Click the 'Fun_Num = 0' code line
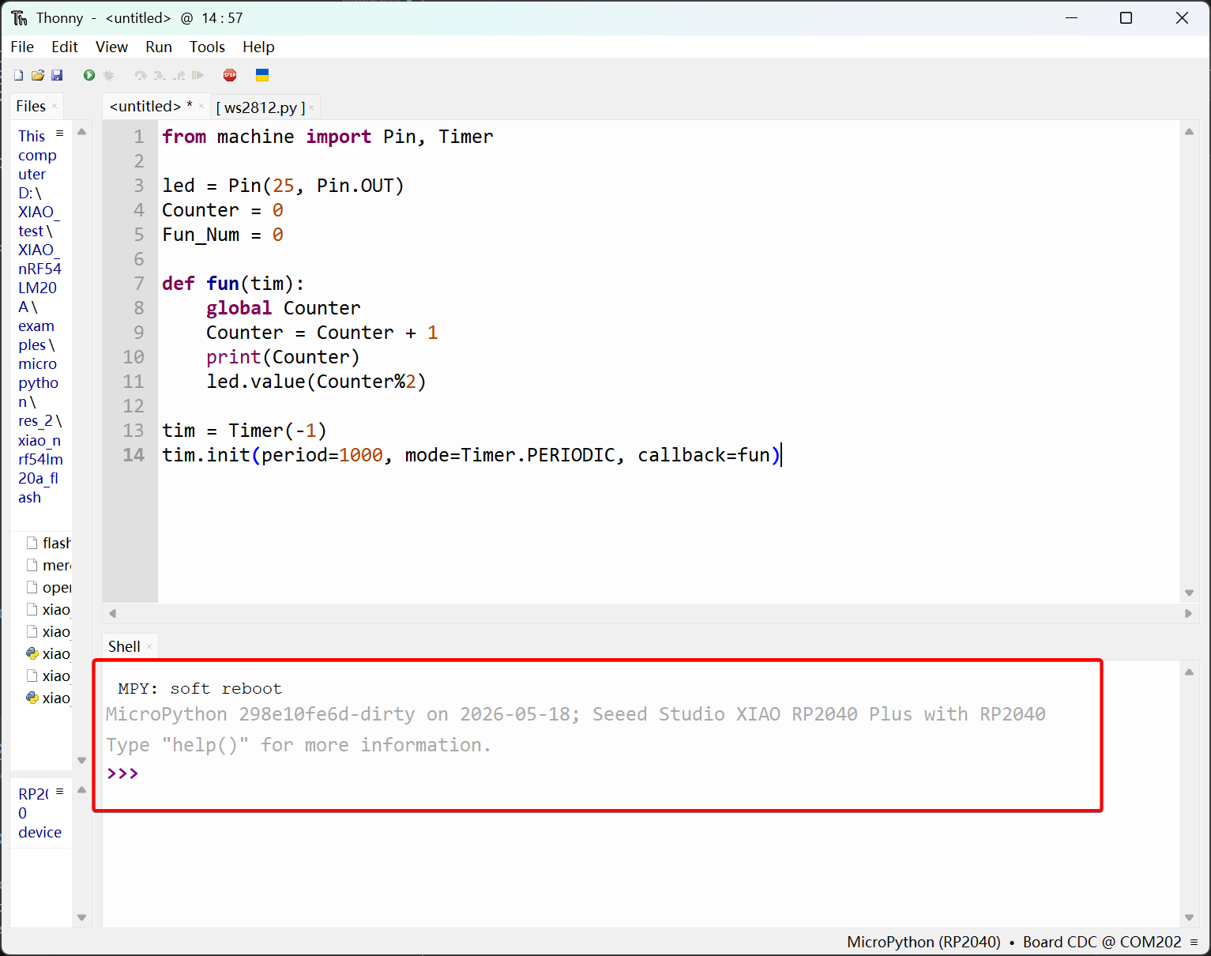The height and width of the screenshot is (956, 1211). (223, 235)
